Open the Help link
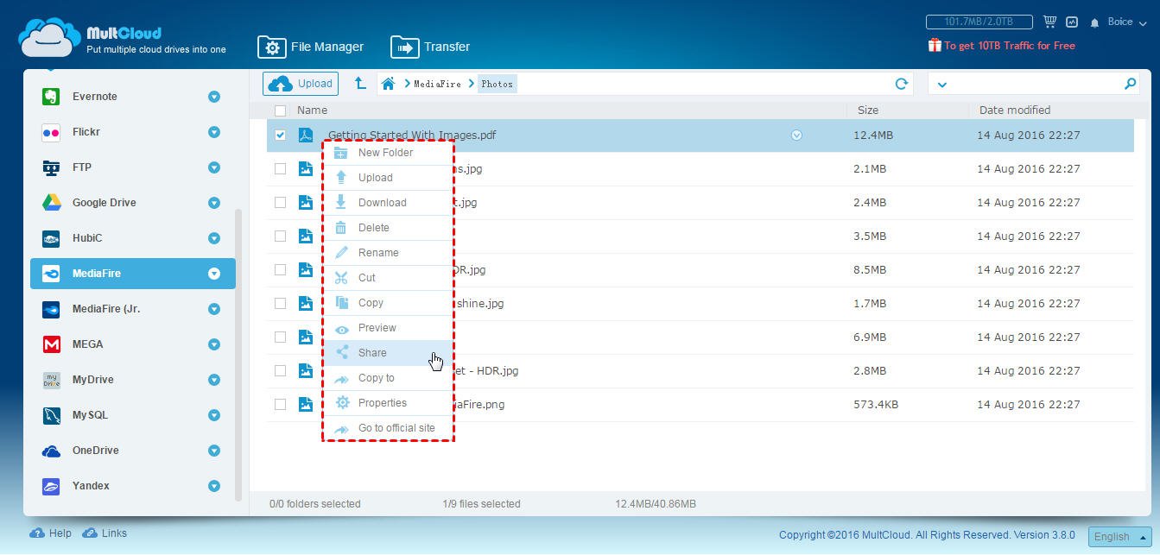This screenshot has width=1160, height=555. (51, 533)
